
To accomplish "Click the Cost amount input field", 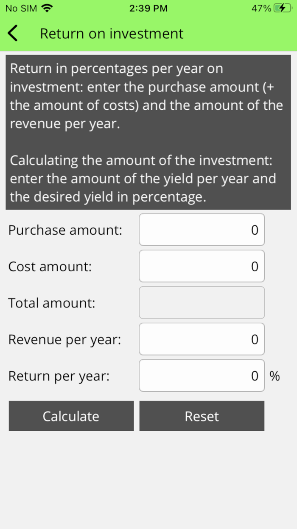I will point(202,266).
